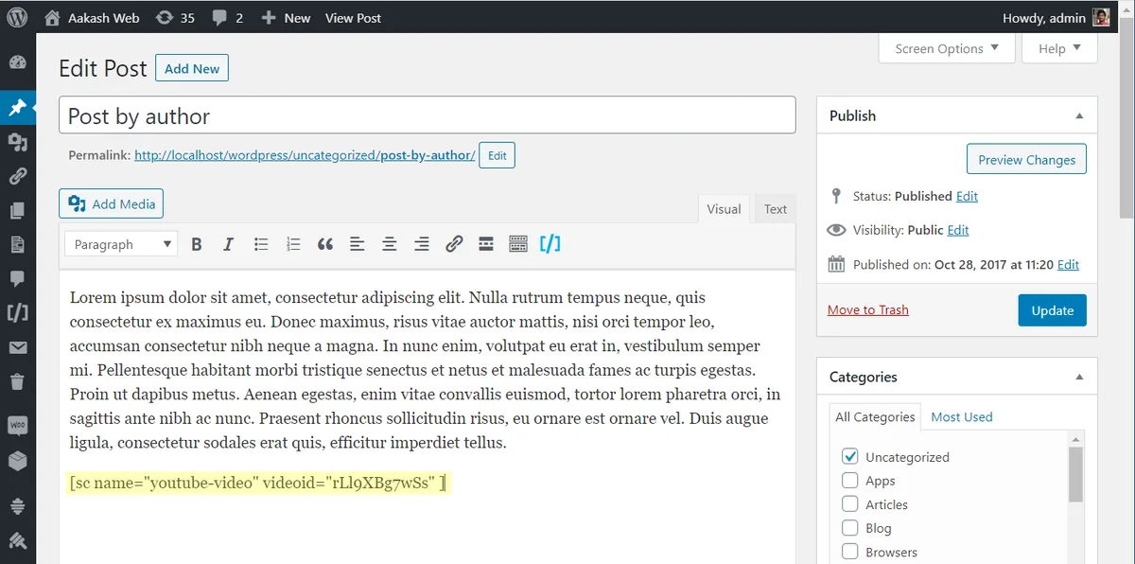Image resolution: width=1135 pixels, height=564 pixels.
Task: Visit the Aakash Web site home
Action: point(92,17)
